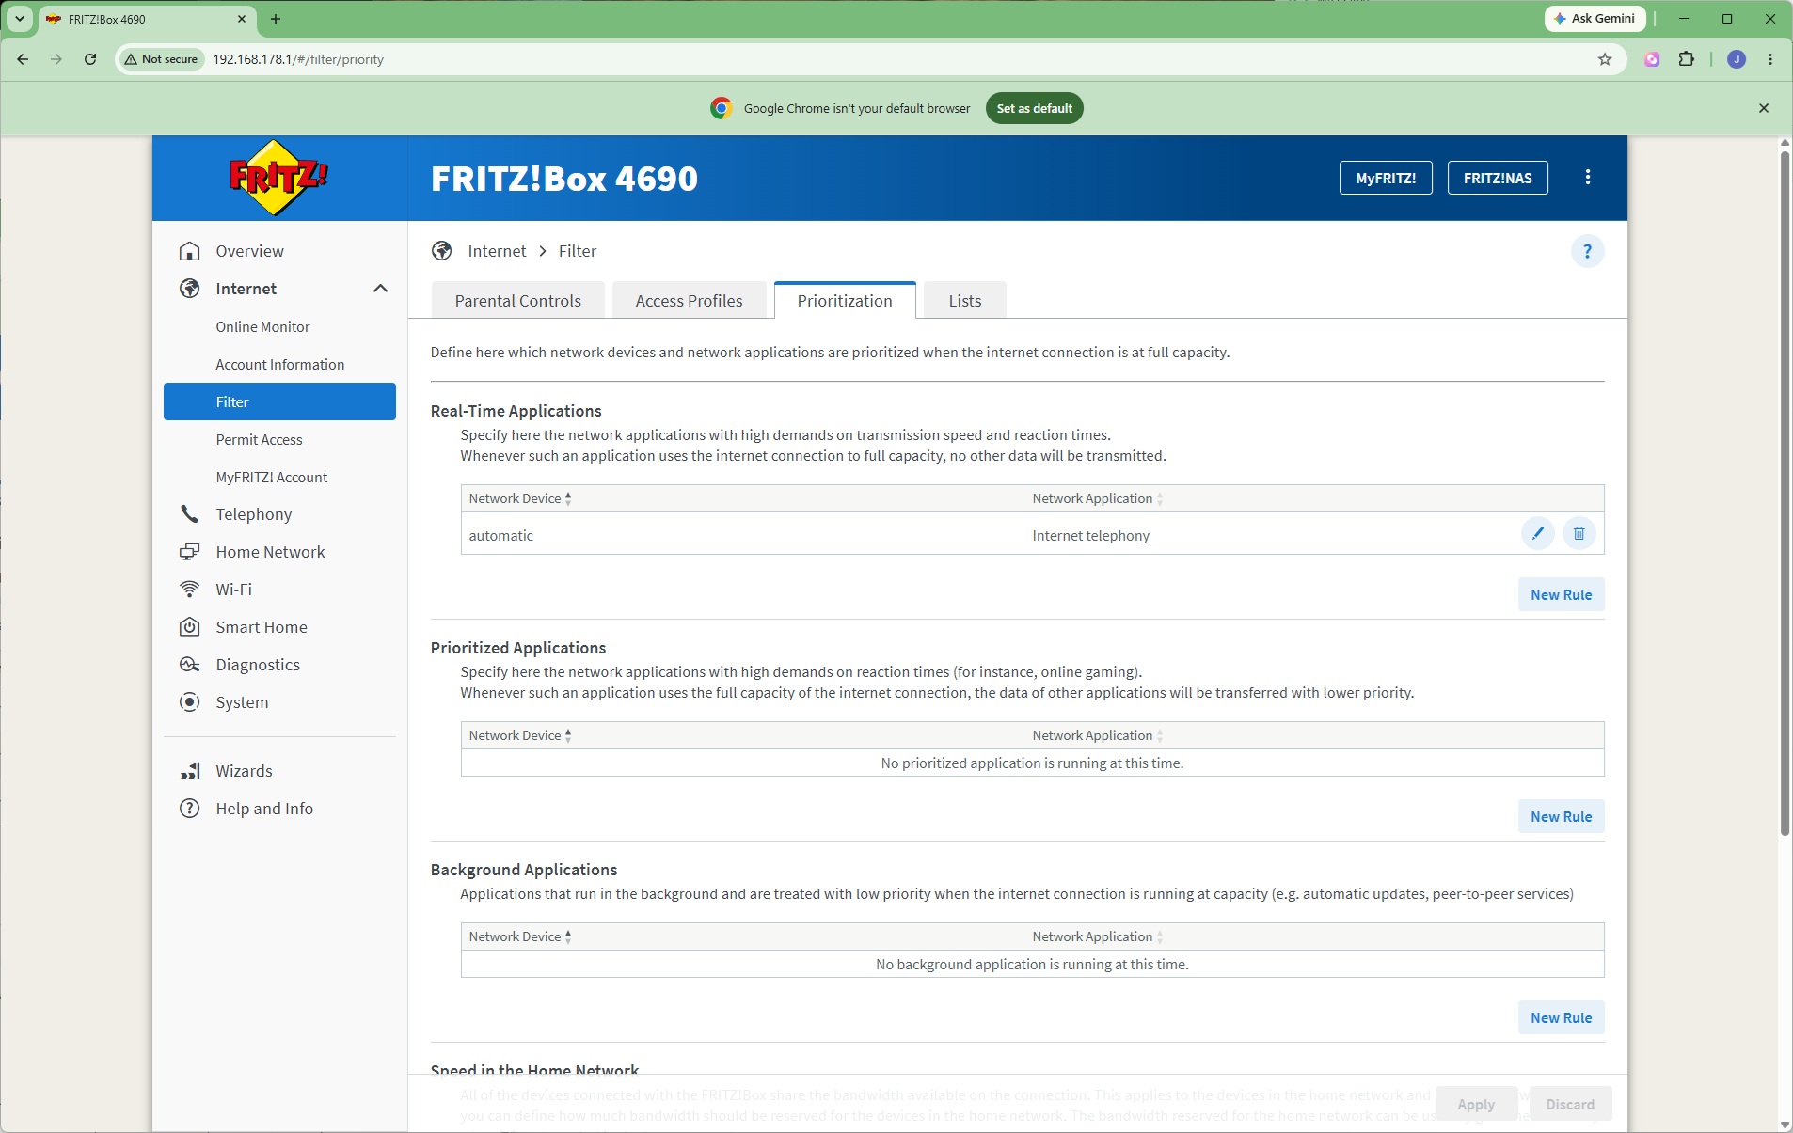
Task: Open the Chrome extensions puzzle icon
Action: click(1687, 59)
